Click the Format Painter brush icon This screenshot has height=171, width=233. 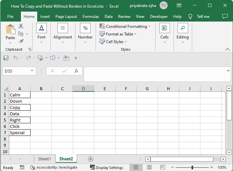pos(21,41)
